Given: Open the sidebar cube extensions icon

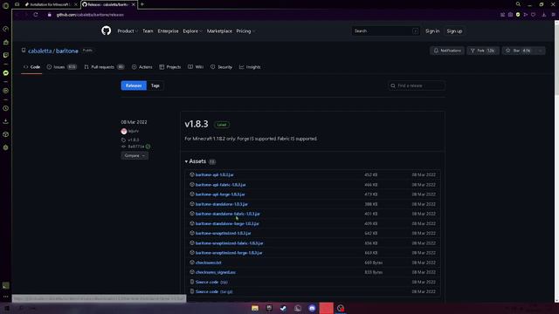Looking at the screenshot, I should click(6, 134).
